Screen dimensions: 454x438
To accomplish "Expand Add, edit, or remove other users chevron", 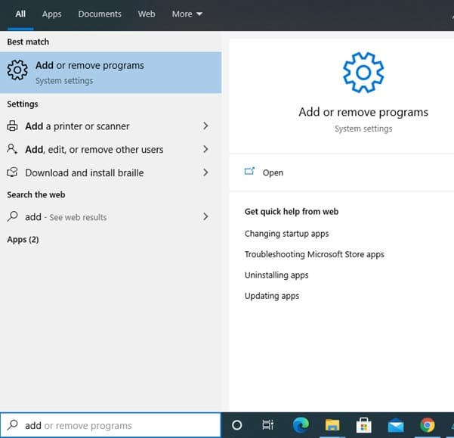I will click(x=205, y=149).
